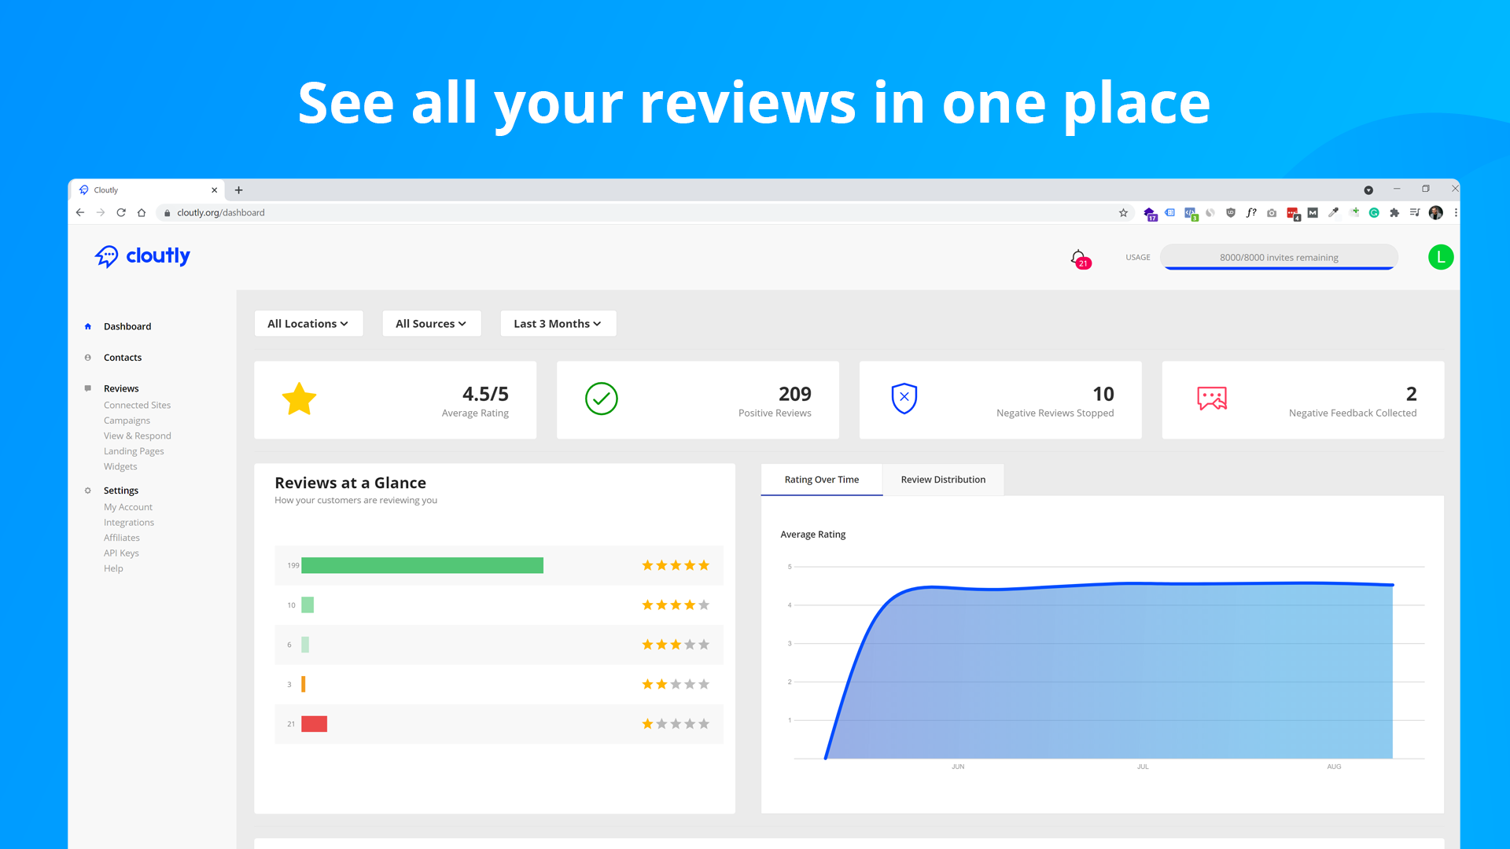Screen dimensions: 1510x849
Task: Switch to Review Distribution tab
Action: pyautogui.click(x=942, y=480)
